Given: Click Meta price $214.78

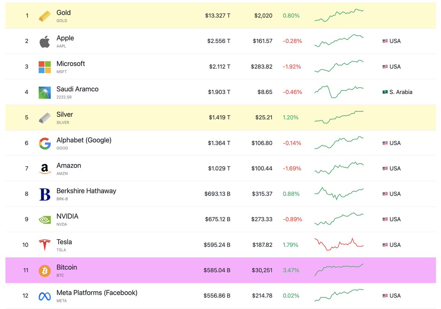Looking at the screenshot, I should click(x=262, y=295).
